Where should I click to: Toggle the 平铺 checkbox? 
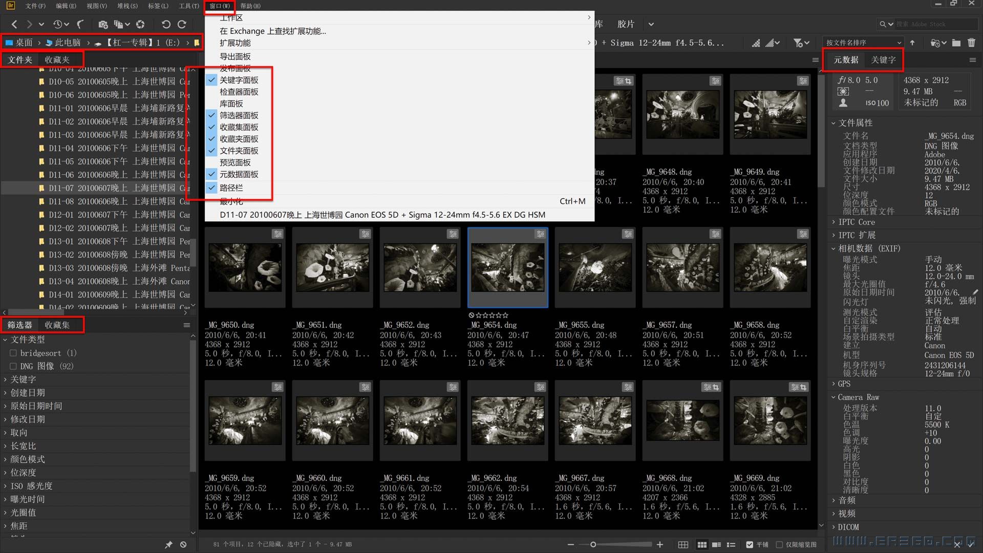(x=750, y=544)
